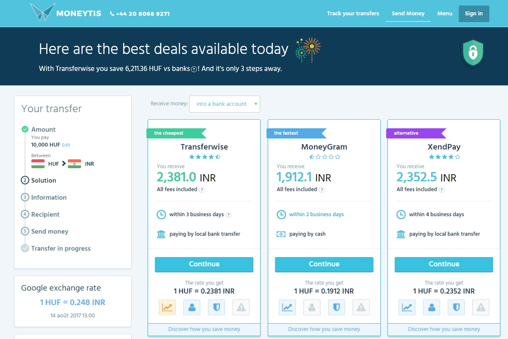Open Transferwise rate chart icon
Viewport: 508px width, 339px height.
[x=167, y=307]
